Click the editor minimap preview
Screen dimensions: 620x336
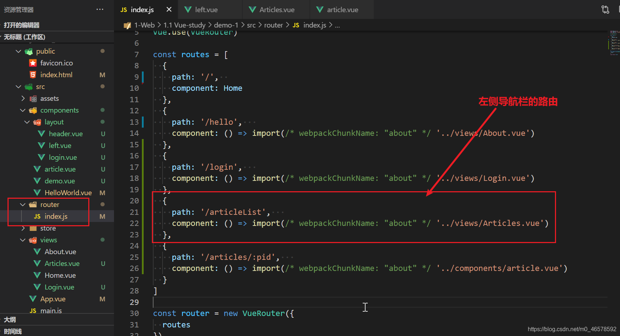coord(614,43)
